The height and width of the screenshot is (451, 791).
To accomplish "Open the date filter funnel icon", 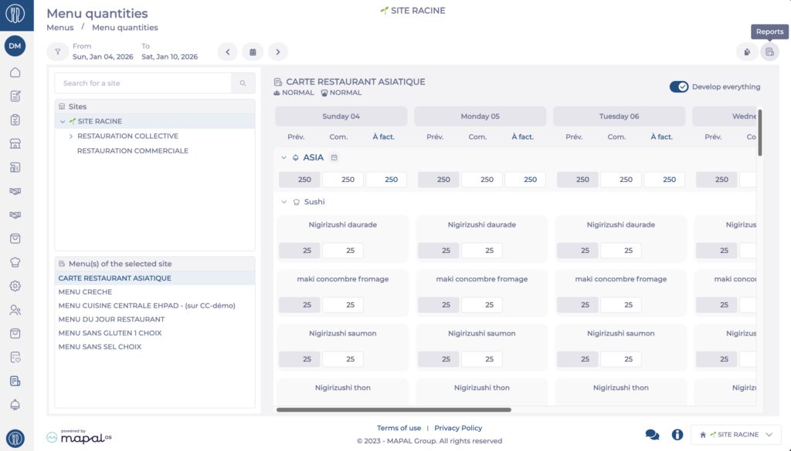I will pyautogui.click(x=58, y=52).
